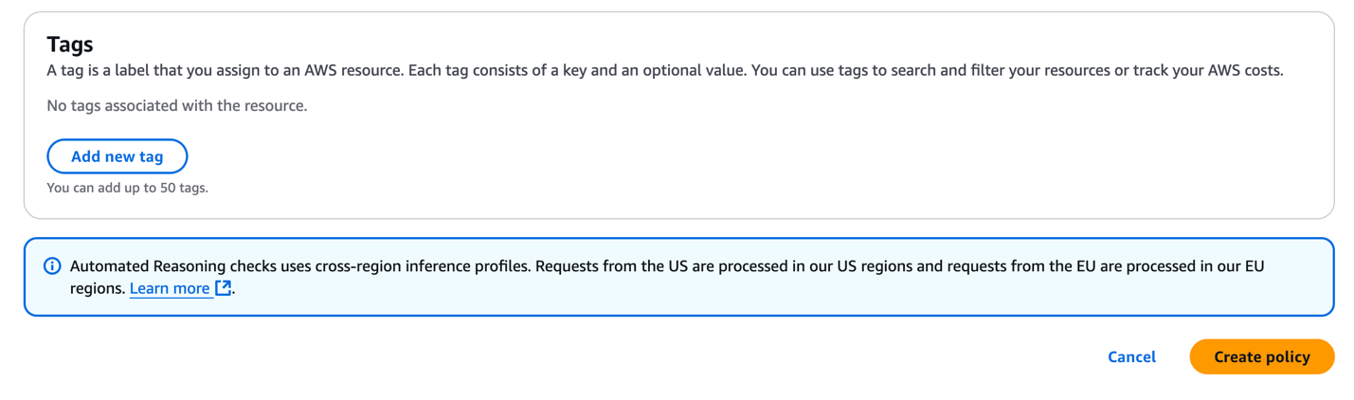Click the info circle icon in the banner
Viewport: 1354px width, 400px height.
click(x=52, y=266)
